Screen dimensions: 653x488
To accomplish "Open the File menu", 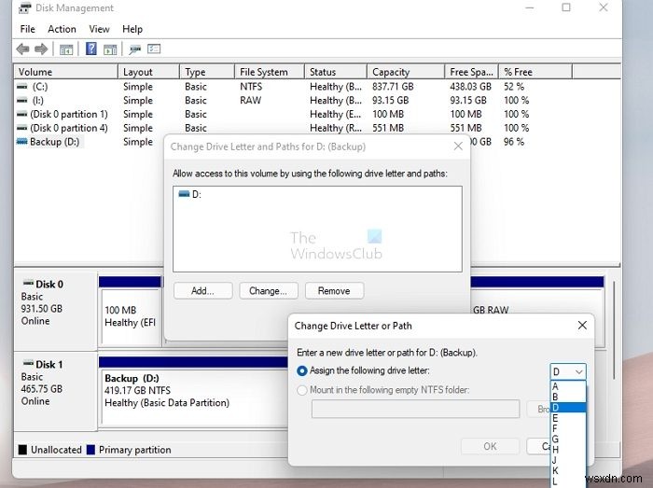I will click(x=27, y=29).
